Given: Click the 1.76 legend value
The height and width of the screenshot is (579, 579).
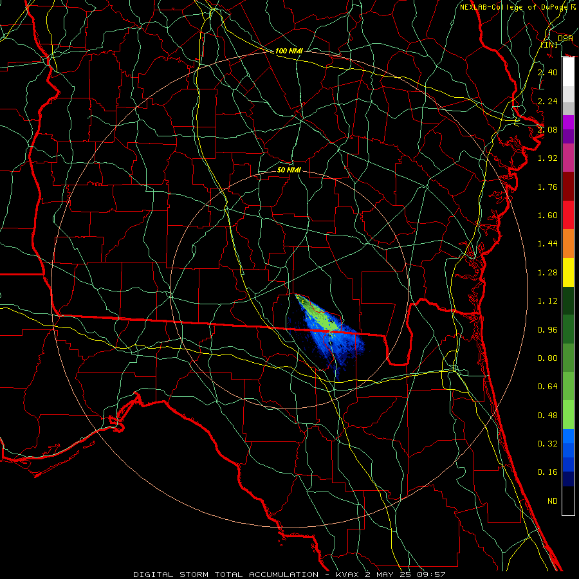Looking at the screenshot, I should (547, 187).
